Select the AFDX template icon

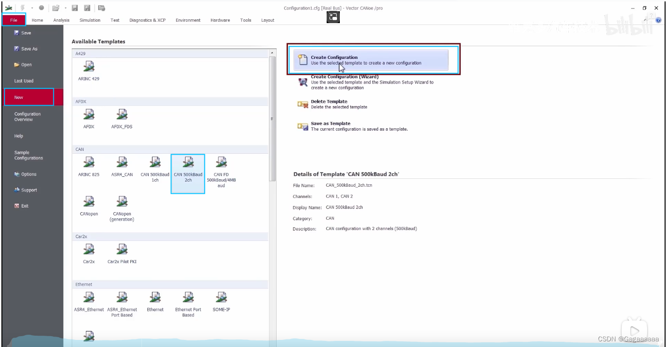pyautogui.click(x=89, y=119)
